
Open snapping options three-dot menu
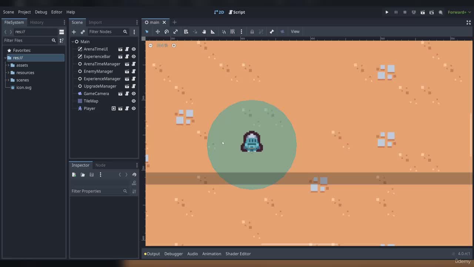pyautogui.click(x=241, y=32)
